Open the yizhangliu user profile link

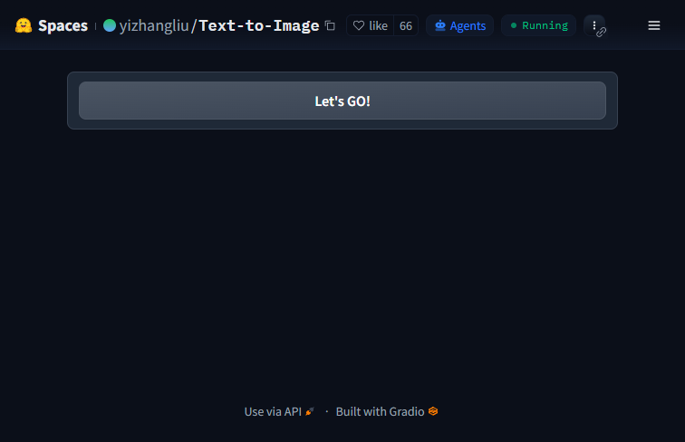(154, 25)
